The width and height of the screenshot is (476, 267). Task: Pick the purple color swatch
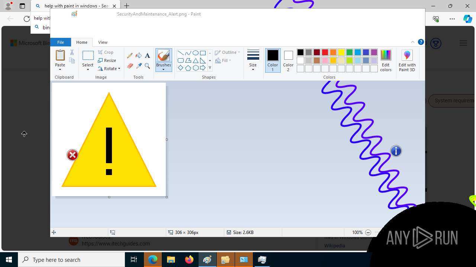(x=374, y=52)
